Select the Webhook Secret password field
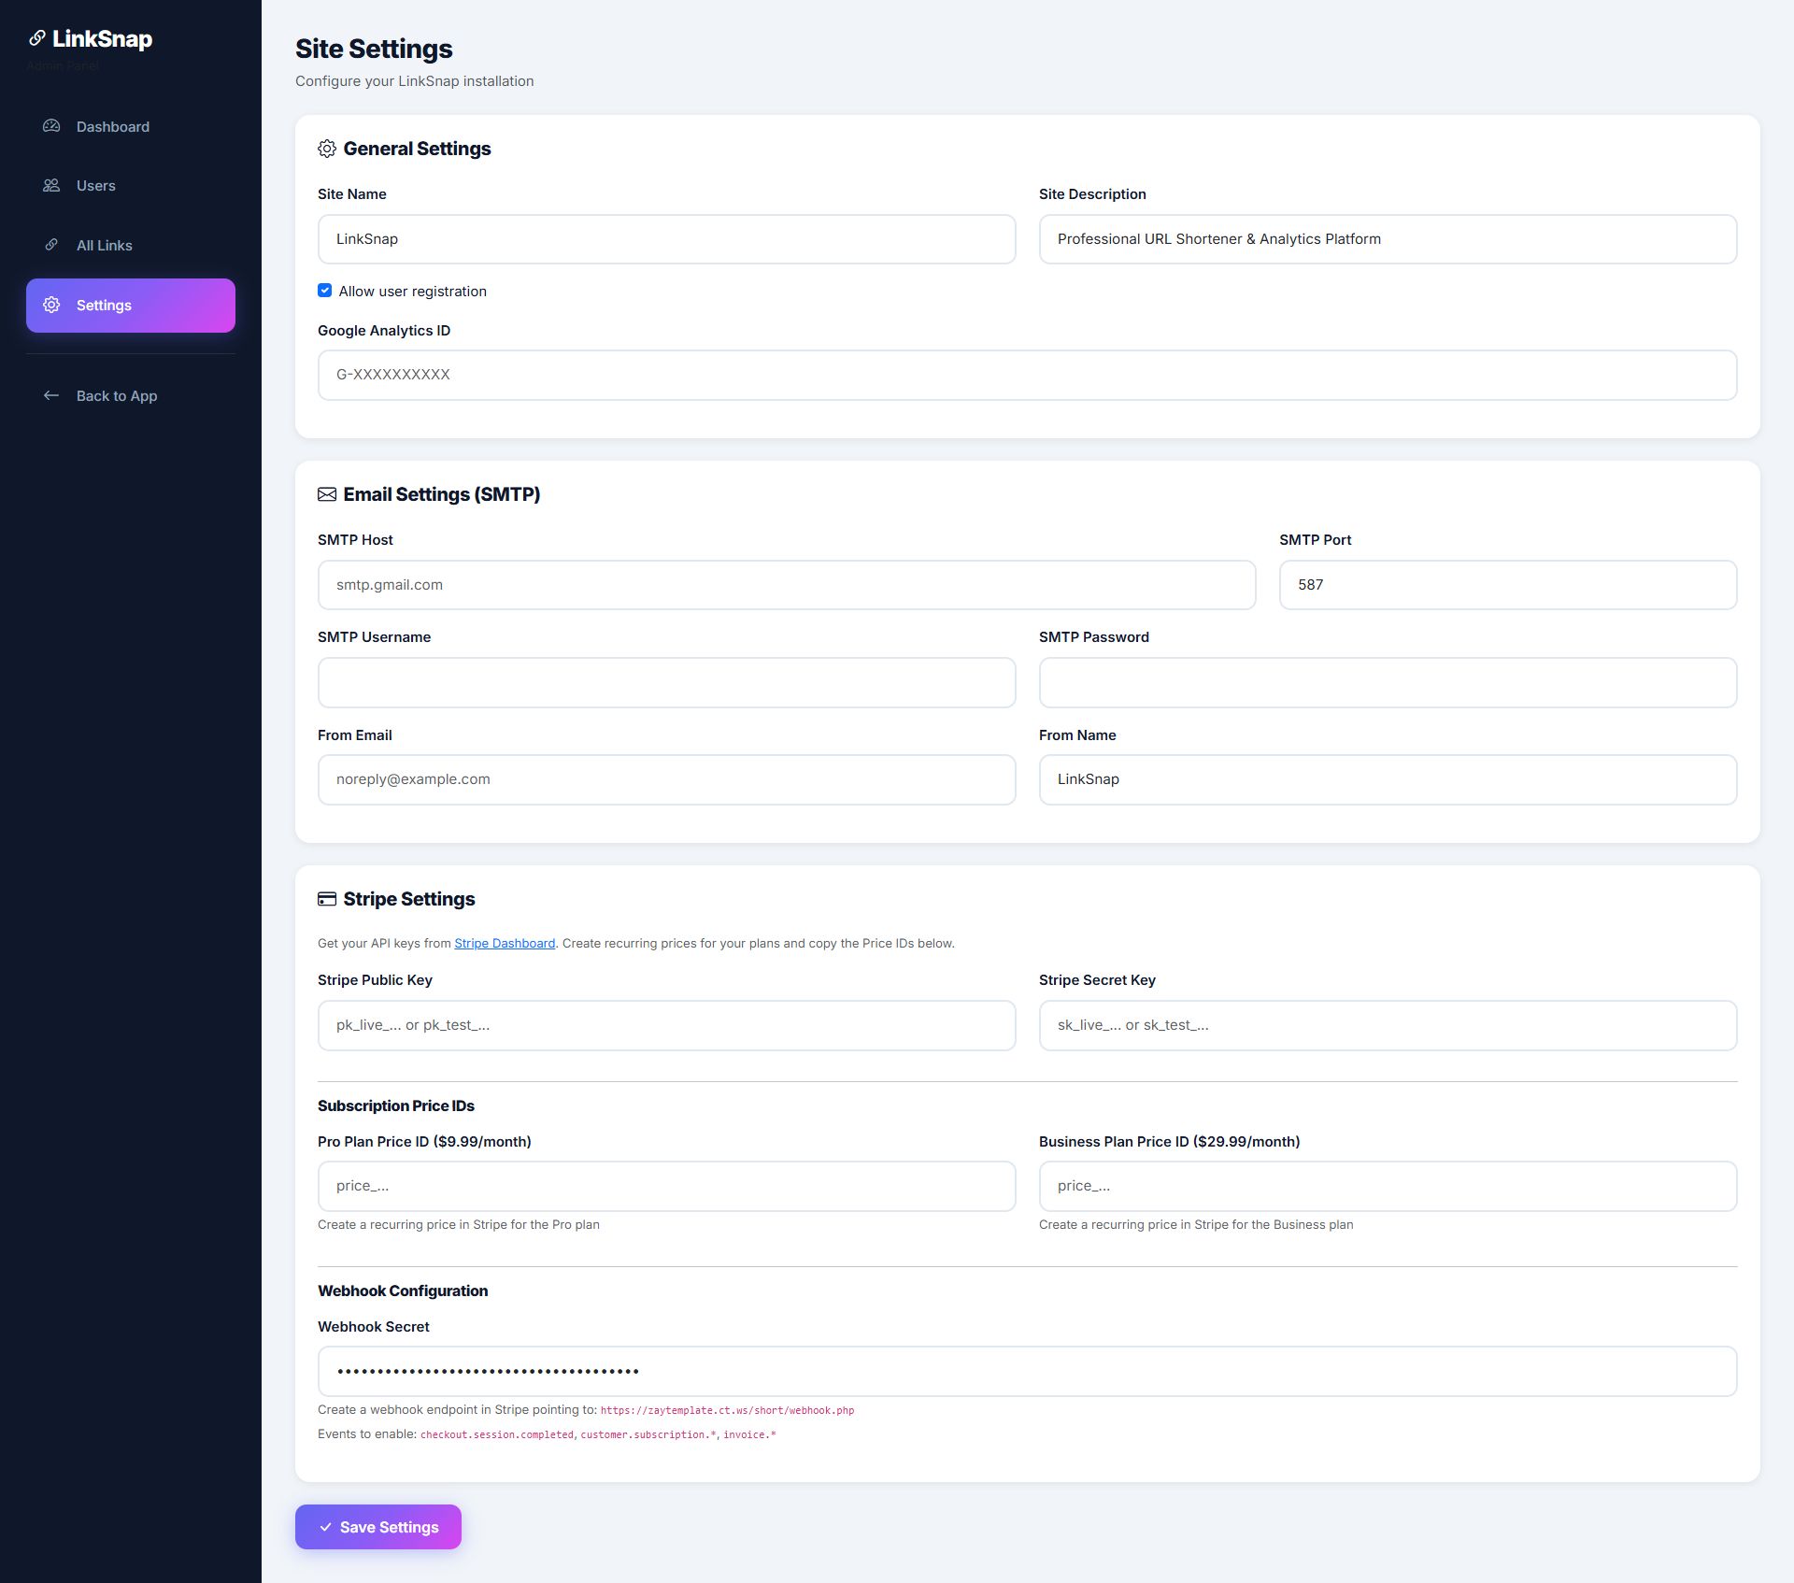The height and width of the screenshot is (1583, 1794). (x=1027, y=1372)
